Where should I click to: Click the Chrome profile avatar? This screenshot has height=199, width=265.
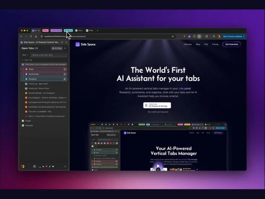[x=219, y=37]
